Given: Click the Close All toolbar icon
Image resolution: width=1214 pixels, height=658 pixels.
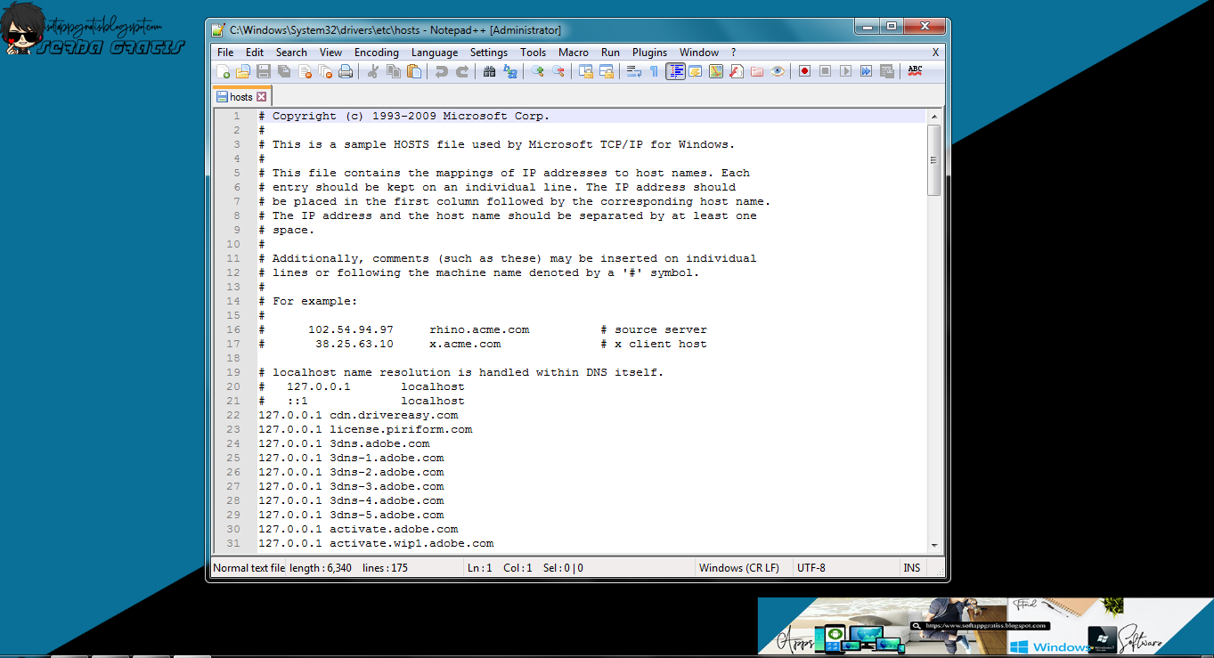Looking at the screenshot, I should coord(325,71).
